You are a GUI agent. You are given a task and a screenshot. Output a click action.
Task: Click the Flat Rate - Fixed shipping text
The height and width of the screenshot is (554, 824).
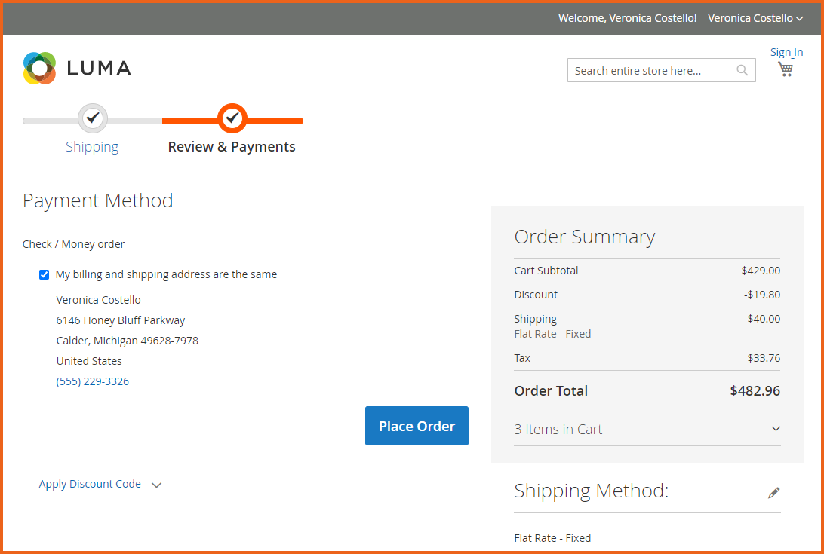point(552,537)
